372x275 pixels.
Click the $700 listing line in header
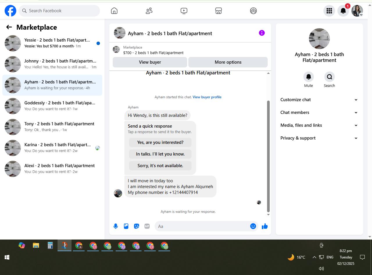(x=153, y=53)
